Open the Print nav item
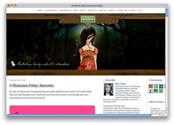The image size is (174, 125). point(82,10)
